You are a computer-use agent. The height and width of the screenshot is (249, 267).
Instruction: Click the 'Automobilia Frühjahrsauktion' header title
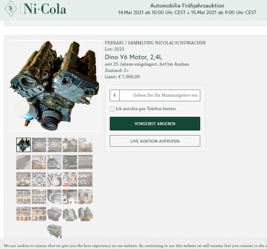coord(187,6)
